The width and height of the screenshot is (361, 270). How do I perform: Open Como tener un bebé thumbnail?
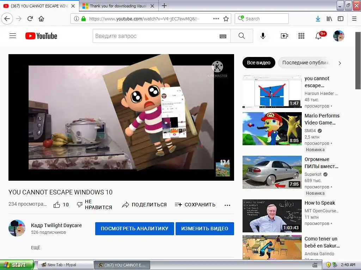(x=272, y=247)
